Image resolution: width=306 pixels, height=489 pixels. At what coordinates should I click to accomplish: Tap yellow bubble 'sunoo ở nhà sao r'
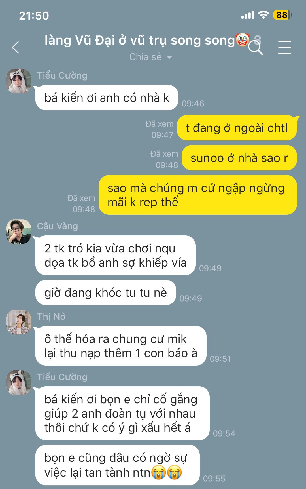click(239, 158)
